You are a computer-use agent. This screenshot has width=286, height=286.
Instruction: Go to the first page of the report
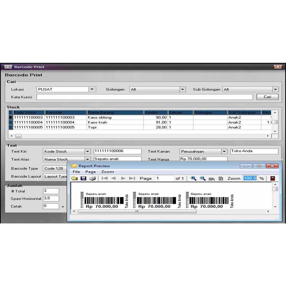pyautogui.click(x=105, y=178)
